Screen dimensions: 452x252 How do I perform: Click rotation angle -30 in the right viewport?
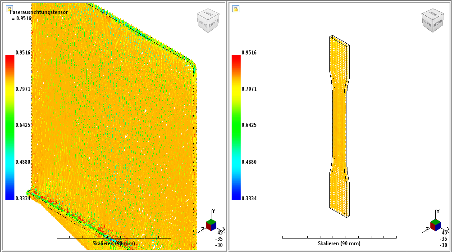pos(443,245)
